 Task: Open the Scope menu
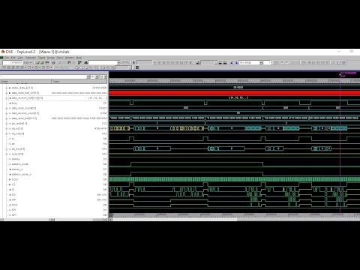51,58
